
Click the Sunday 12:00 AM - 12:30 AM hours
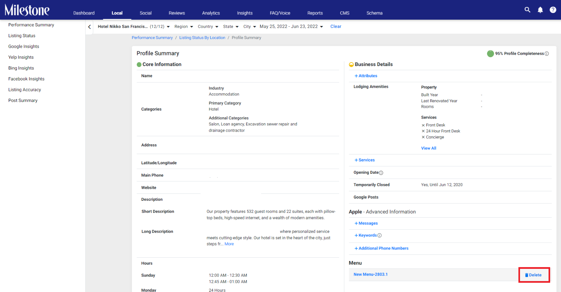pos(228,276)
